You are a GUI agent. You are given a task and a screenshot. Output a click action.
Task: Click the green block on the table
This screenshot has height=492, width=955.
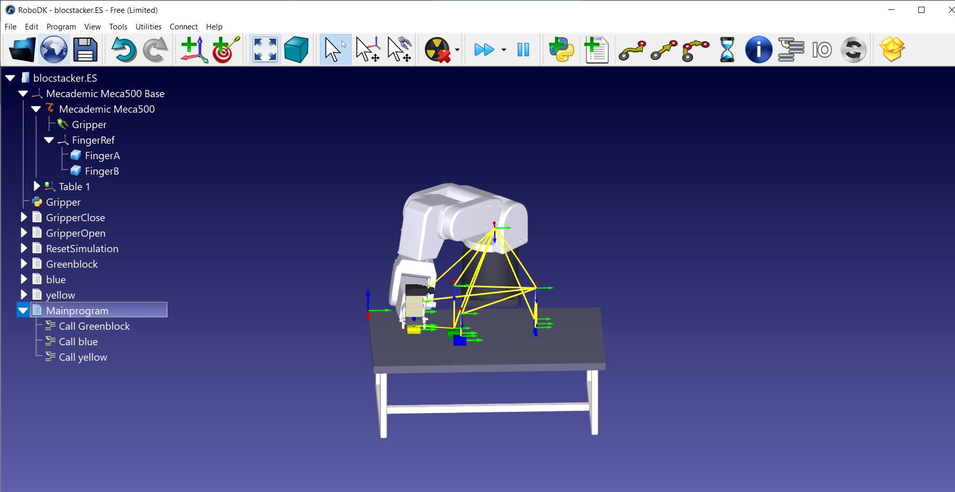pos(453,334)
